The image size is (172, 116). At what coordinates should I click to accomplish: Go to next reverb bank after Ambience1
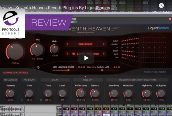point(103,44)
